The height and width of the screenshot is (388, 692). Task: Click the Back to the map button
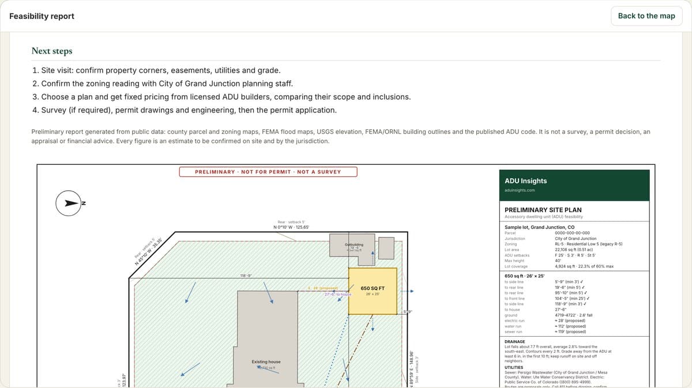tap(646, 16)
